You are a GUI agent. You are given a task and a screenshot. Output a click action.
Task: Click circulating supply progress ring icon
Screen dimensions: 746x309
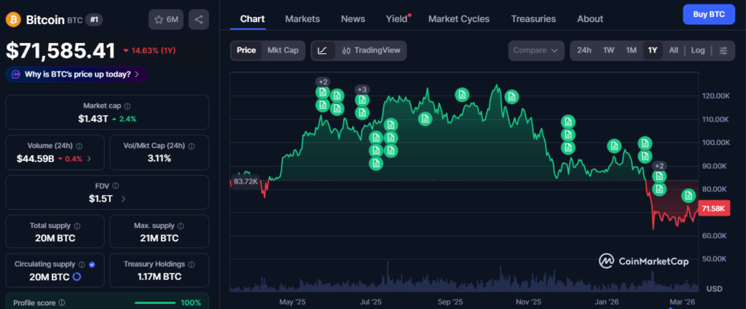click(77, 277)
